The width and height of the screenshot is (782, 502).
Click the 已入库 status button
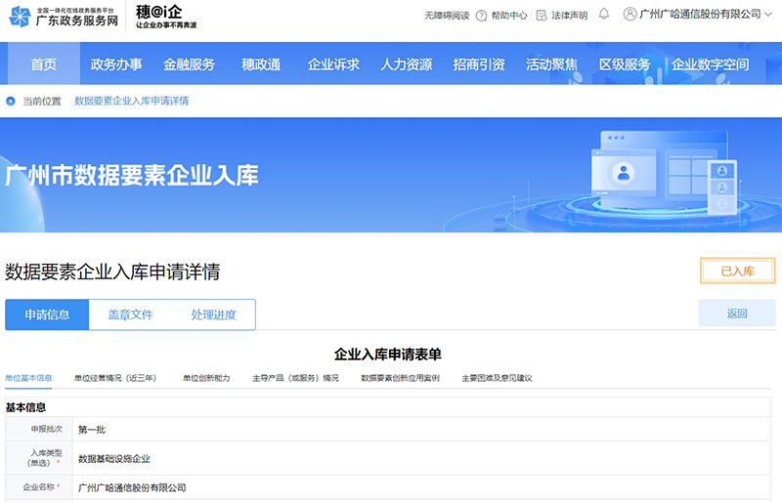(737, 271)
